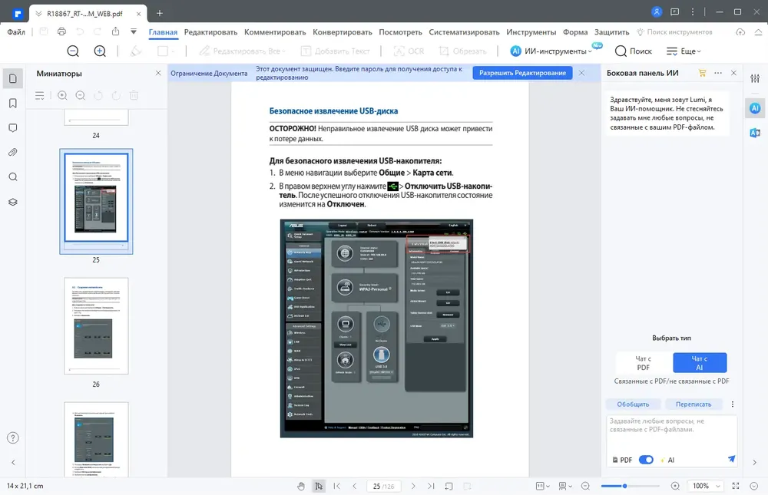Screen dimensions: 768x495
Task: Toggle the PDF/AI switch in chat box
Action: pos(646,460)
